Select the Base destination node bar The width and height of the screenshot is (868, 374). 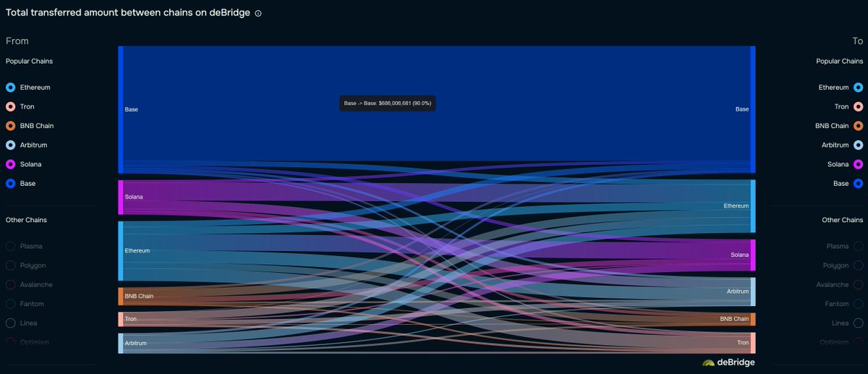coord(753,110)
